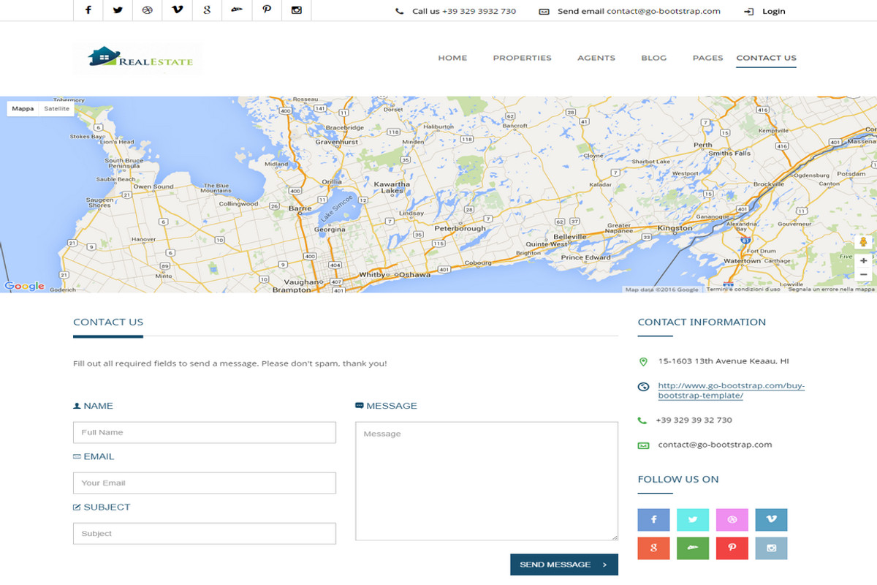Screen dimensions: 877x585
Task: Click the Google logo on the map
Action: [24, 286]
